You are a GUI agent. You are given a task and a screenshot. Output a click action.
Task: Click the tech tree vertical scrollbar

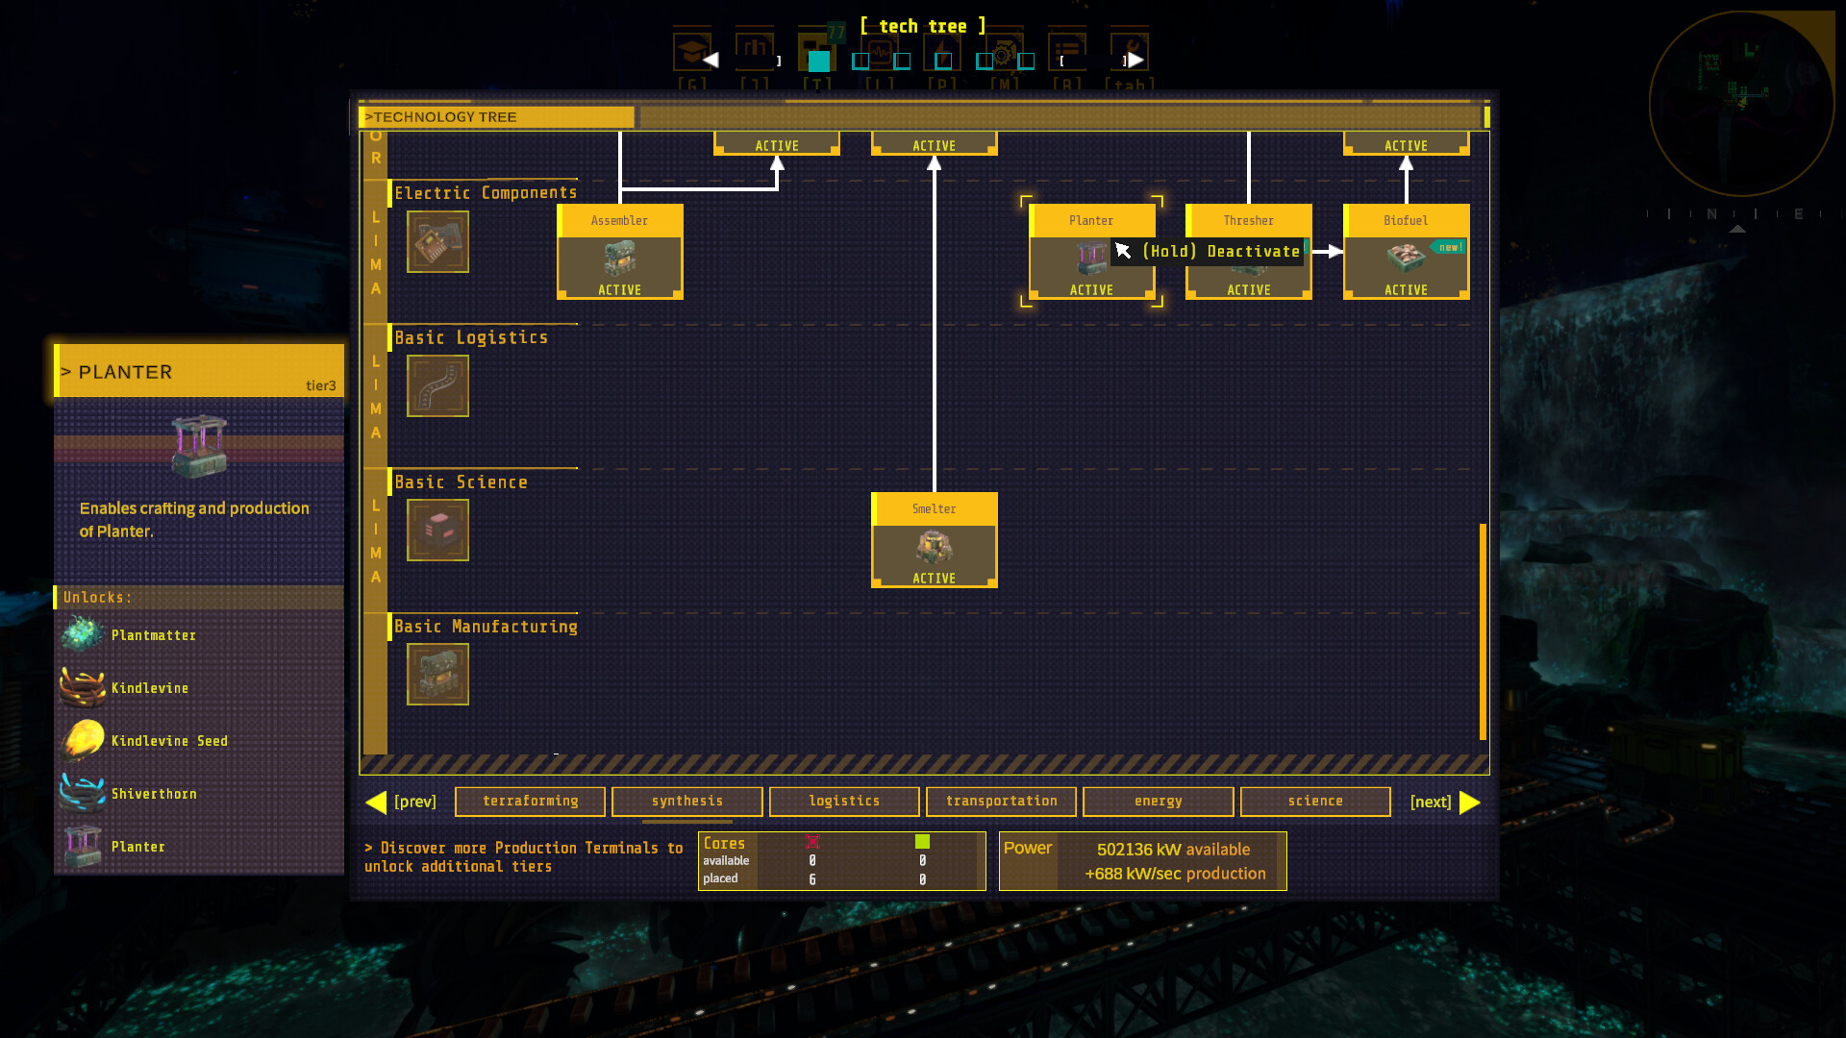click(1483, 630)
